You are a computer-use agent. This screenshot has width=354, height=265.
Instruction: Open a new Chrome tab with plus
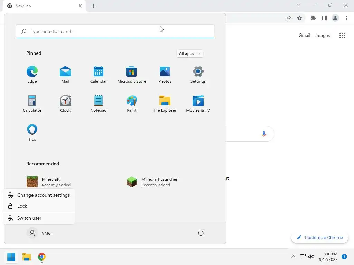[93, 6]
